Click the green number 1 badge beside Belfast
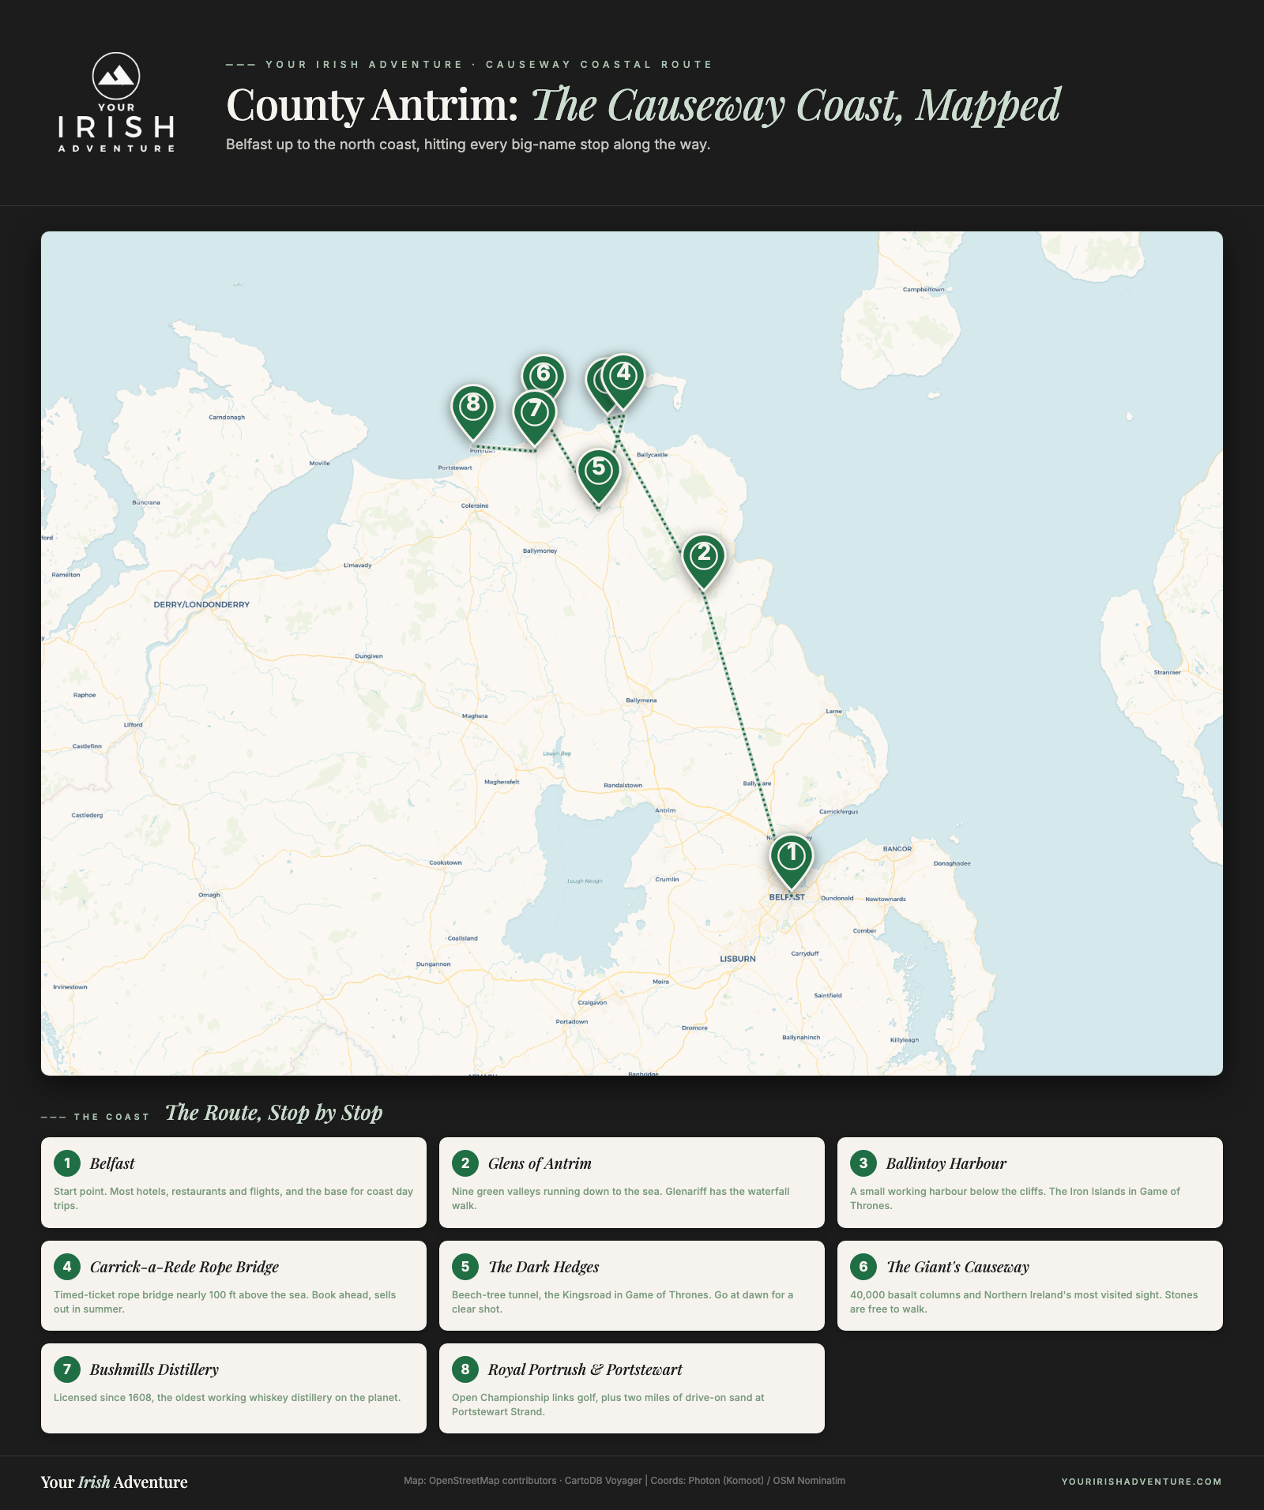Image resolution: width=1264 pixels, height=1510 pixels. pos(67,1163)
